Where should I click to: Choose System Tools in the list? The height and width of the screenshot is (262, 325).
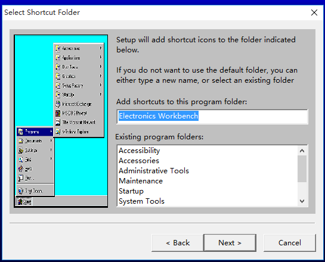(x=141, y=201)
